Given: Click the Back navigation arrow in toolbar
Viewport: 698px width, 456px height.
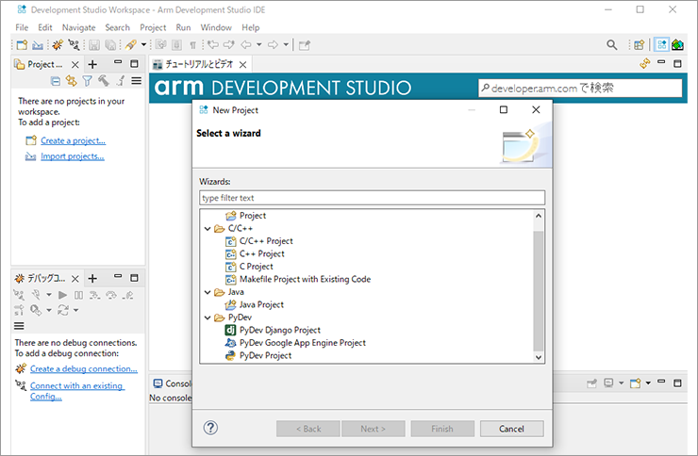Looking at the screenshot, I should (x=246, y=45).
